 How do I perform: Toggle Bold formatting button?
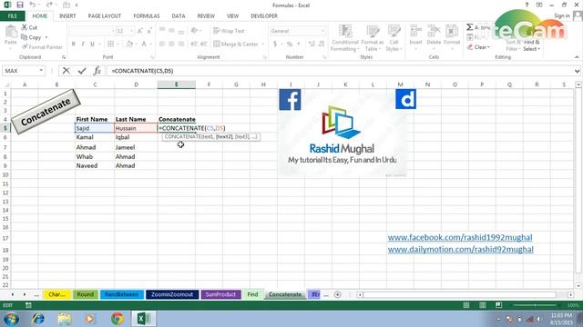click(74, 44)
